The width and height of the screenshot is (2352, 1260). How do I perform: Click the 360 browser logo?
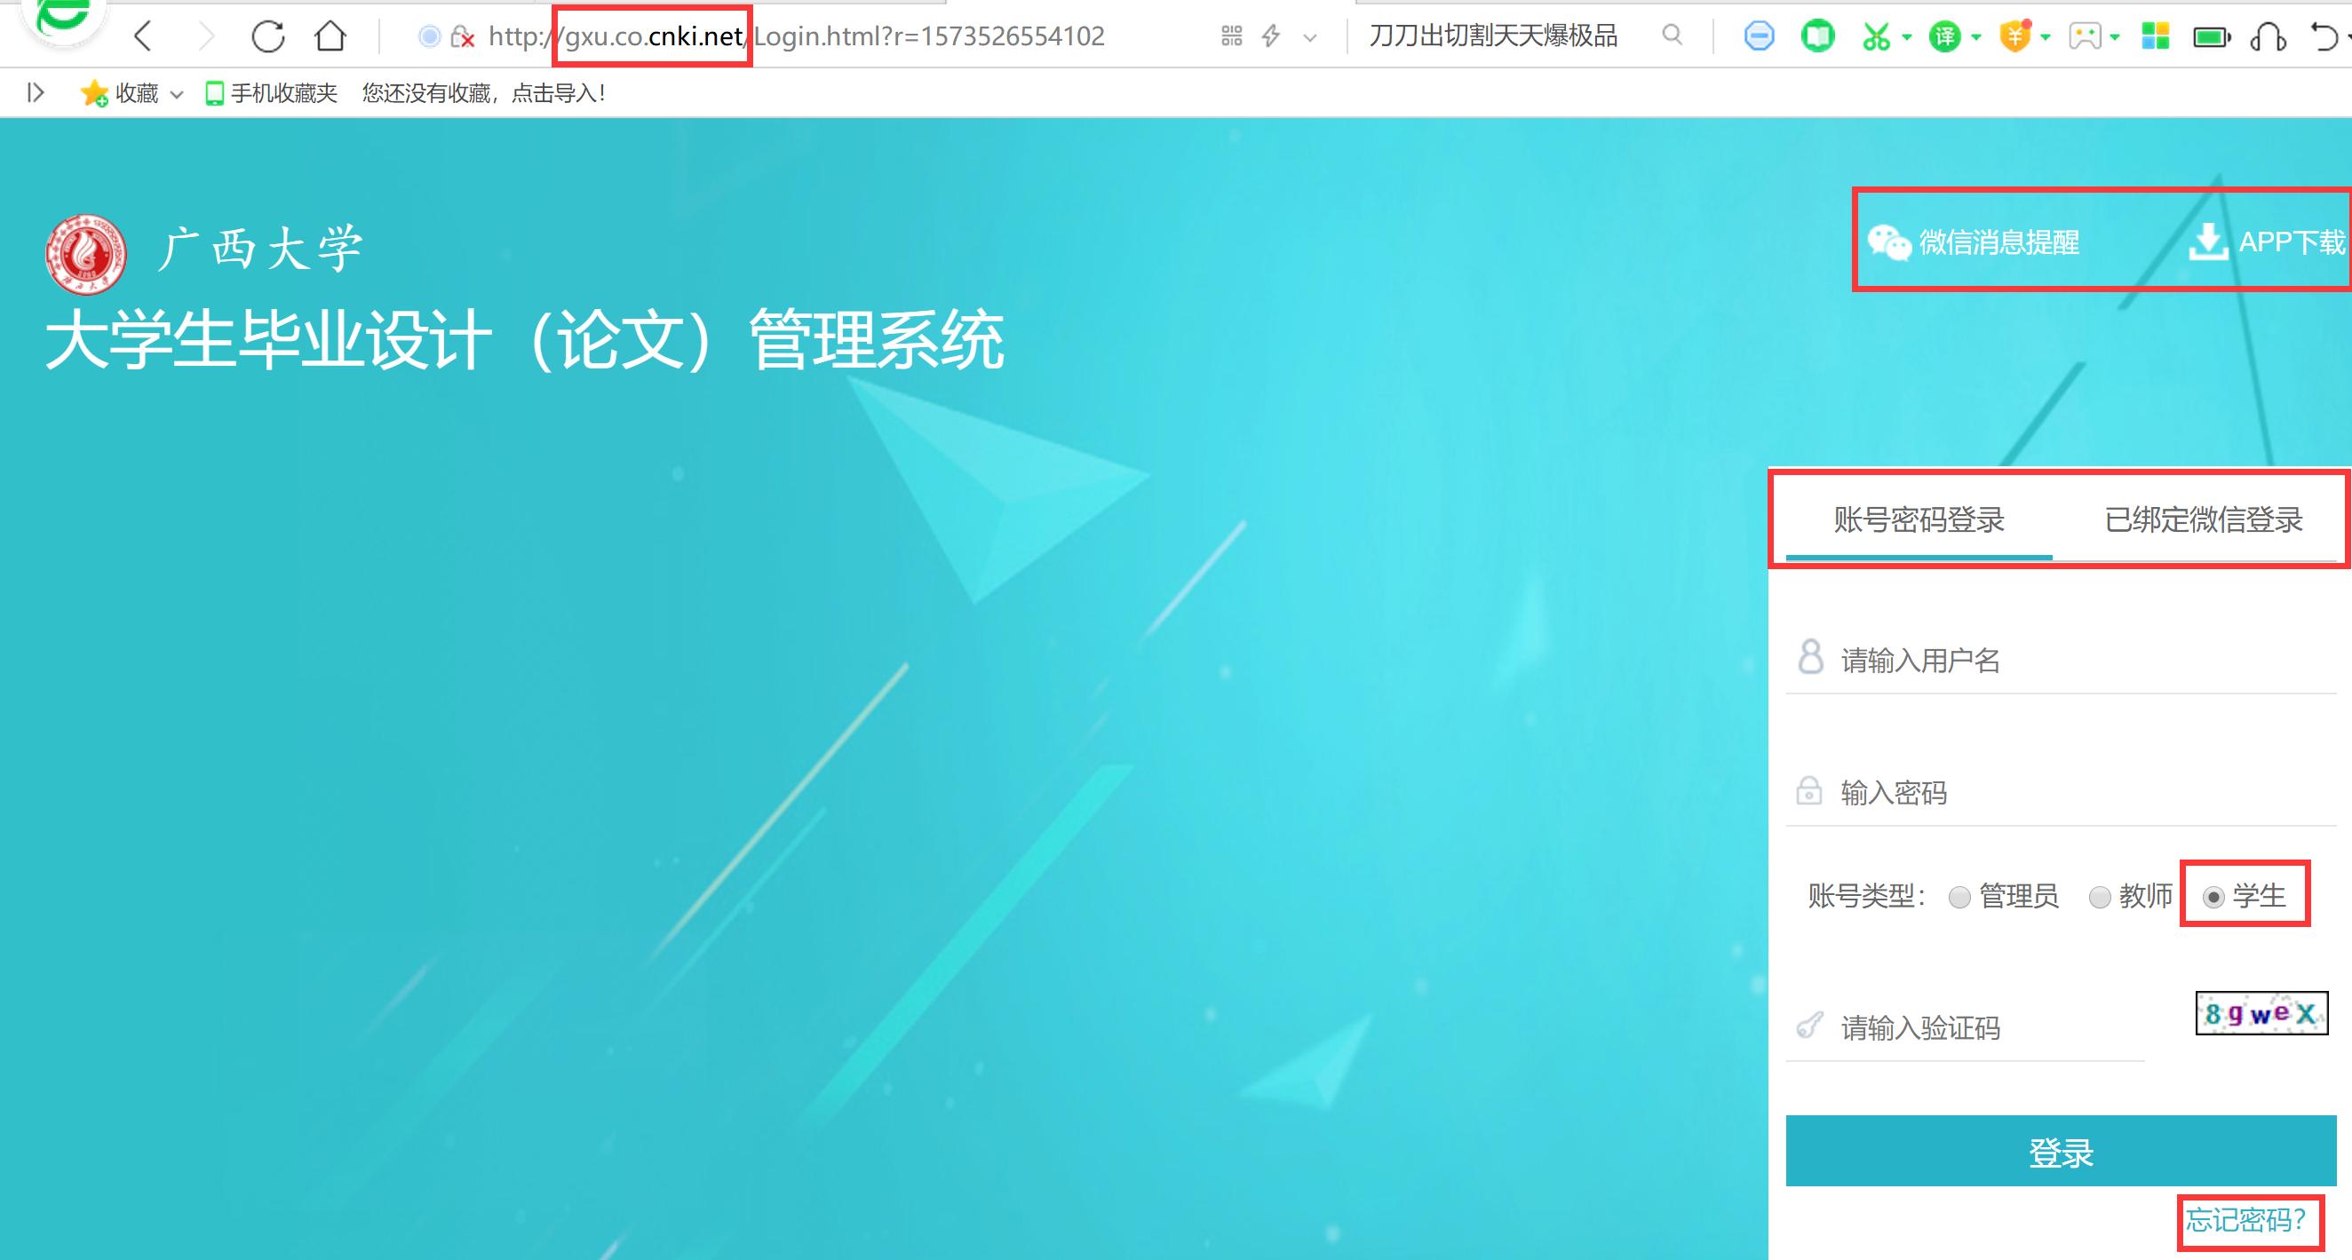tap(64, 19)
